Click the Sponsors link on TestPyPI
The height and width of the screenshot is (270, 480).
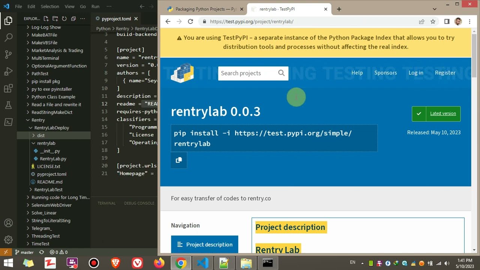(x=385, y=73)
